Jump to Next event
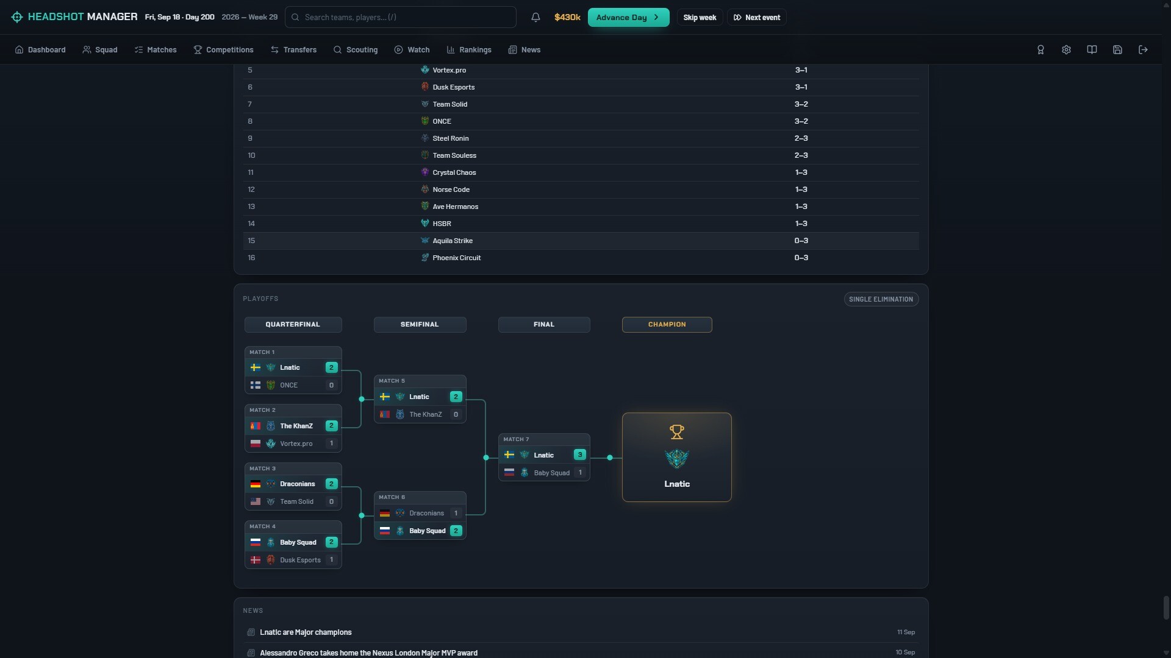 pos(756,17)
